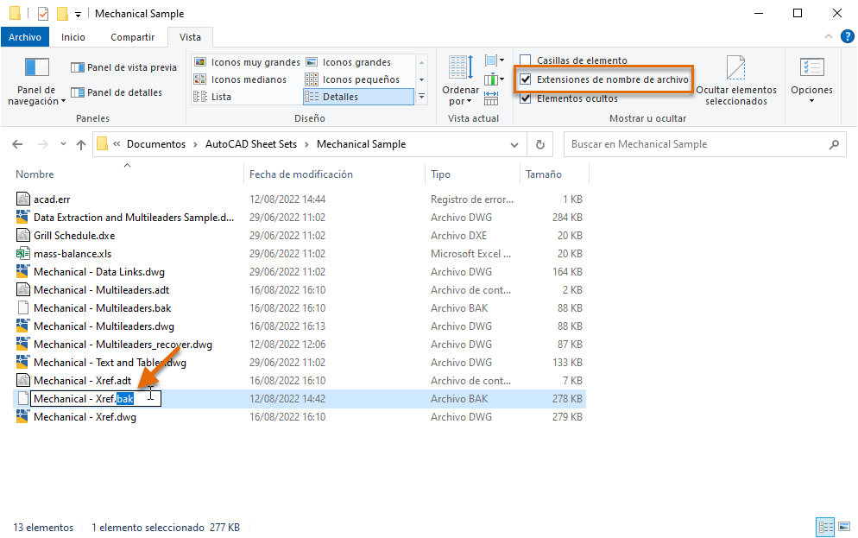
Task: Switch to details view status bar icon
Action: click(825, 528)
